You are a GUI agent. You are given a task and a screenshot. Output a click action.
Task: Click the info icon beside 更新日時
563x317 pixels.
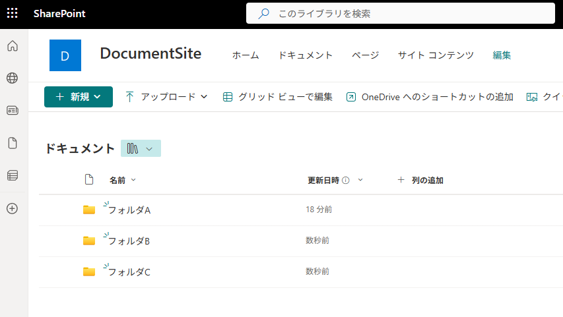[x=346, y=180]
